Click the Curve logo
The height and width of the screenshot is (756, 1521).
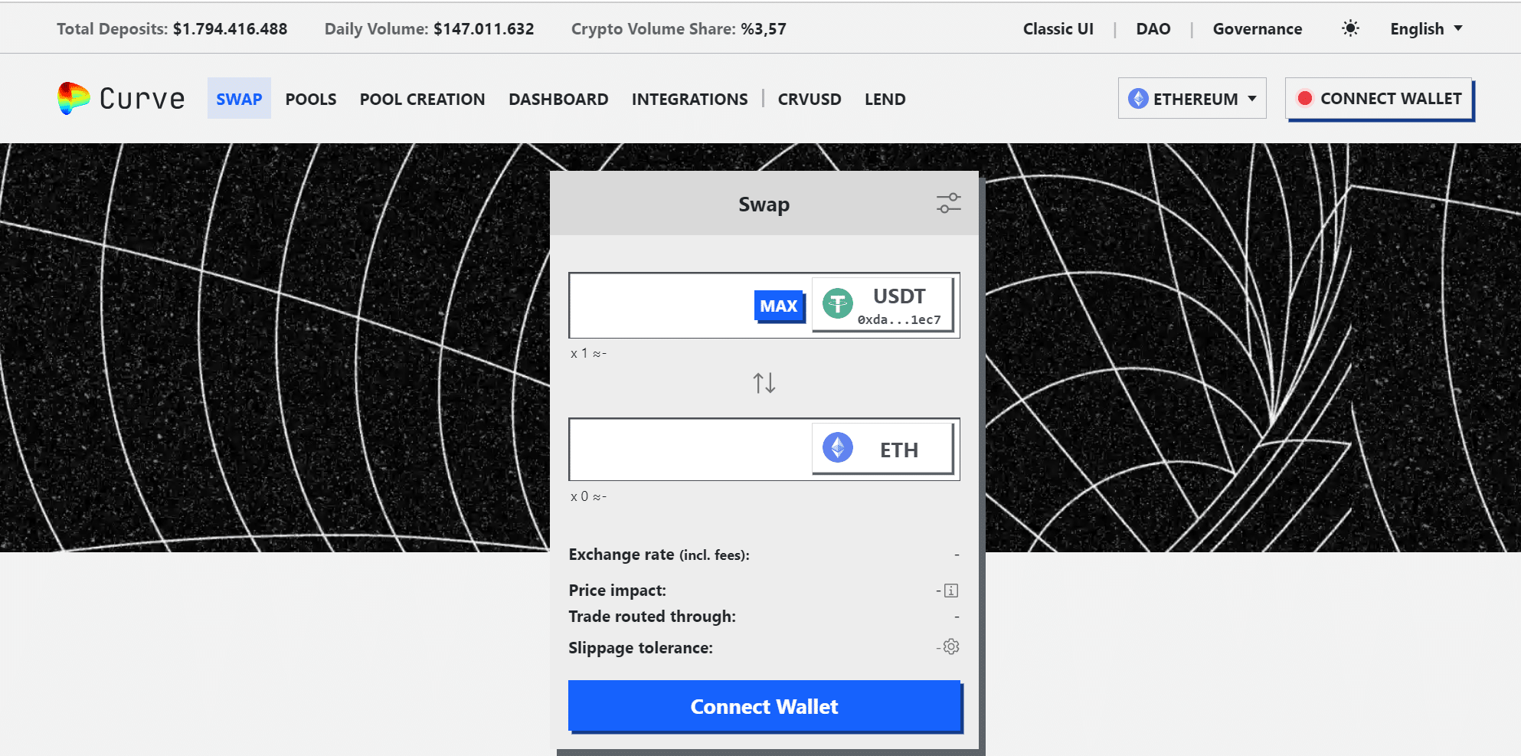121,99
